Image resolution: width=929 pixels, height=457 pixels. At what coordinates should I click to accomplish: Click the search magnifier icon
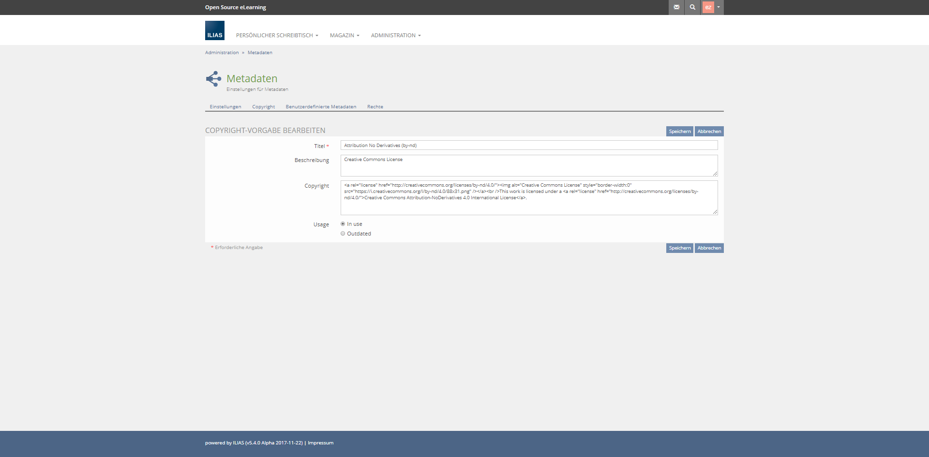[692, 7]
